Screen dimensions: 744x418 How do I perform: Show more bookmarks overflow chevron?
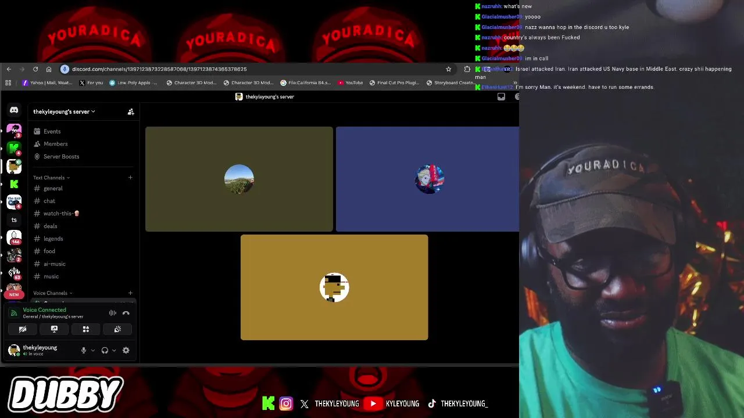click(515, 82)
